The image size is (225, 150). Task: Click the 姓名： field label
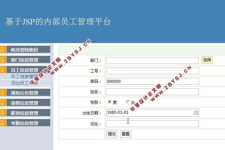pyautogui.click(x=96, y=92)
